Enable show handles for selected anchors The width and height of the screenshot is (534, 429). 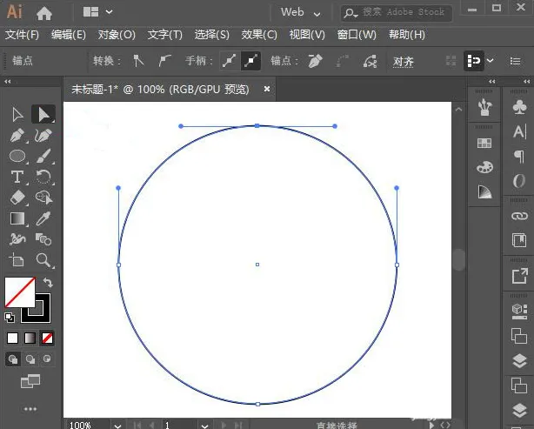pyautogui.click(x=229, y=61)
